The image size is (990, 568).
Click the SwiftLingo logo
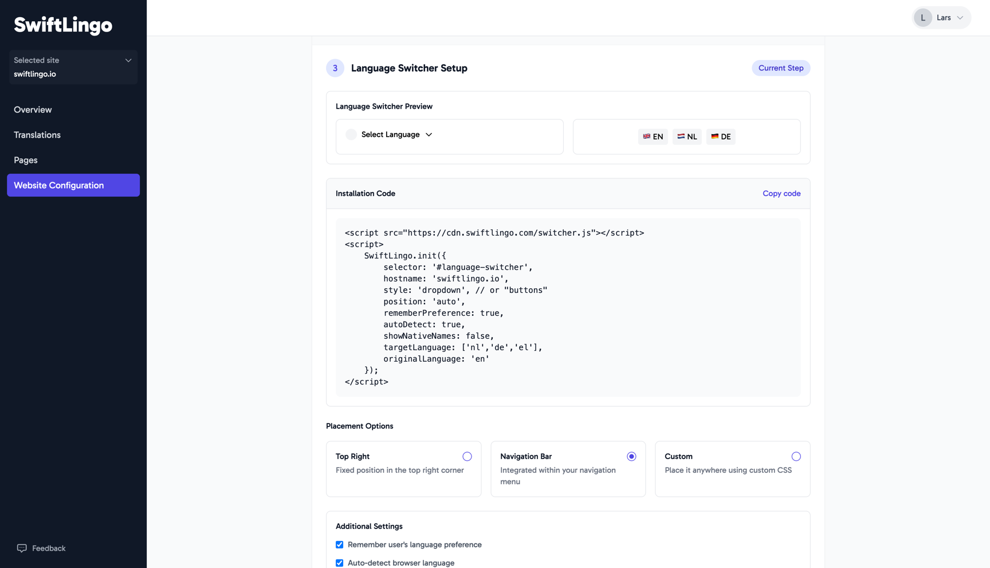pos(63,25)
